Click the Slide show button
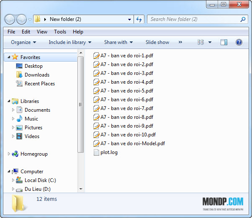The height and width of the screenshot is (218, 252). point(157,42)
